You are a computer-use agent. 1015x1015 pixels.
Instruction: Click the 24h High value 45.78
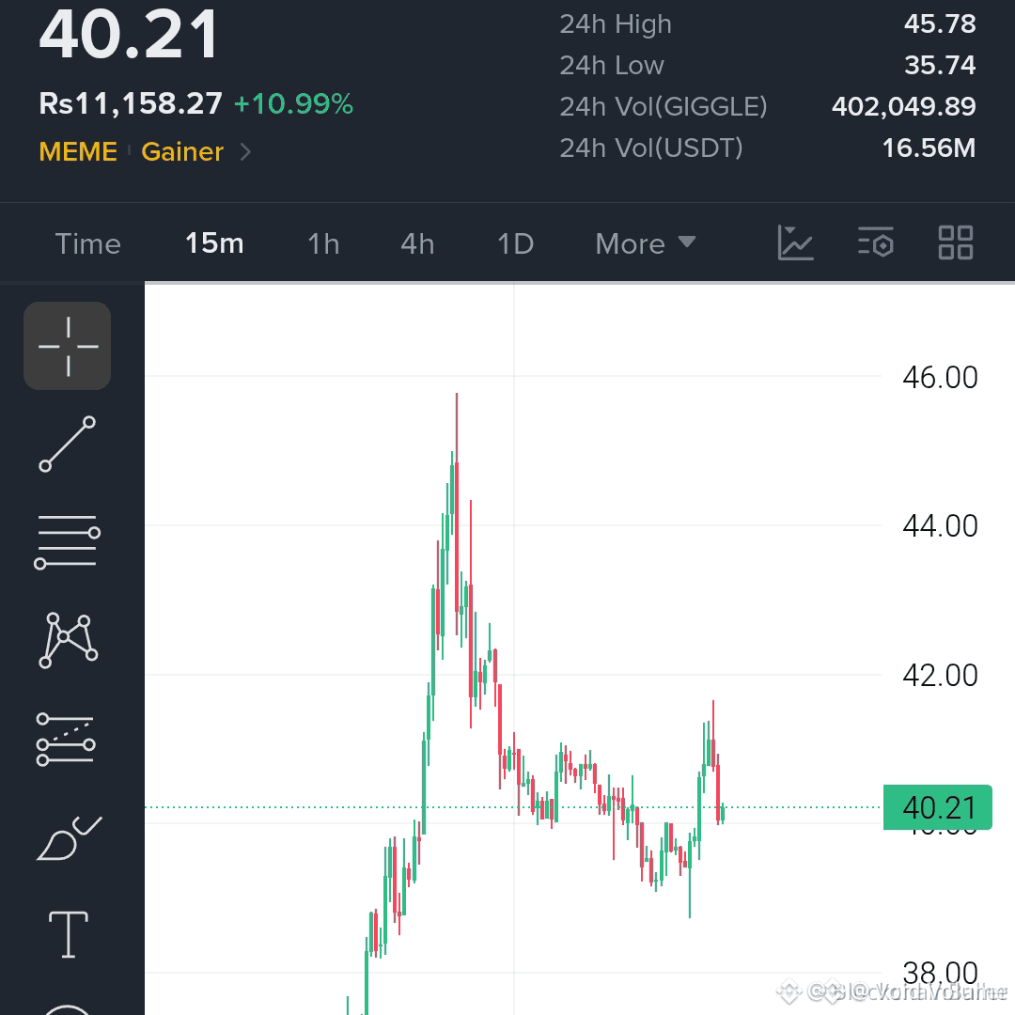(x=940, y=23)
